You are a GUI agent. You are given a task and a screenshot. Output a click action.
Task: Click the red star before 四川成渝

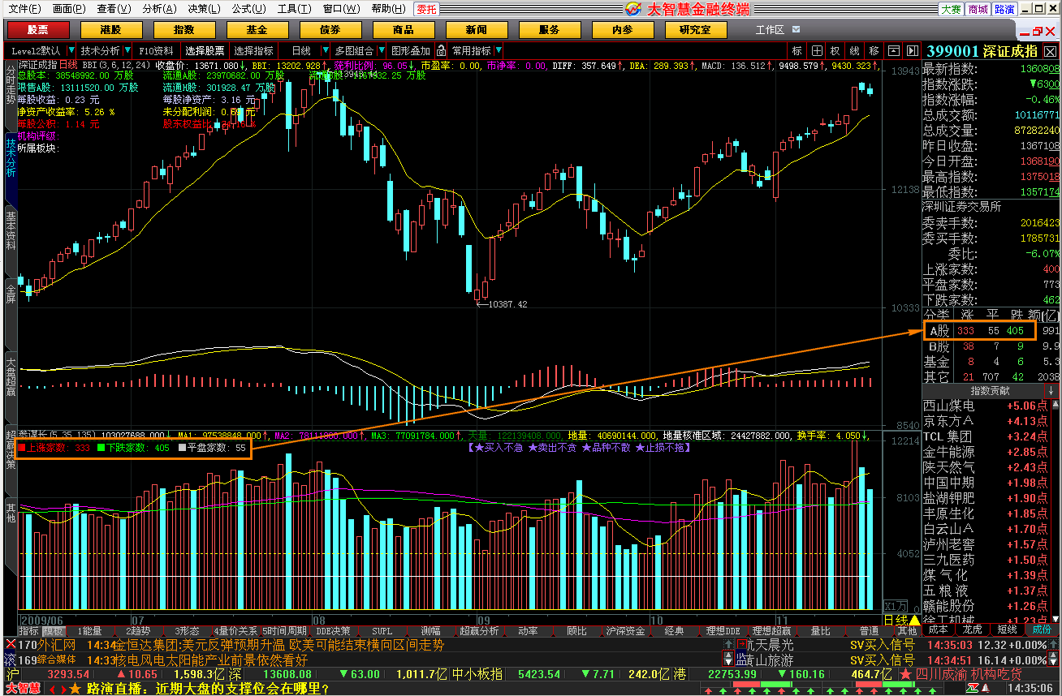coord(906,674)
